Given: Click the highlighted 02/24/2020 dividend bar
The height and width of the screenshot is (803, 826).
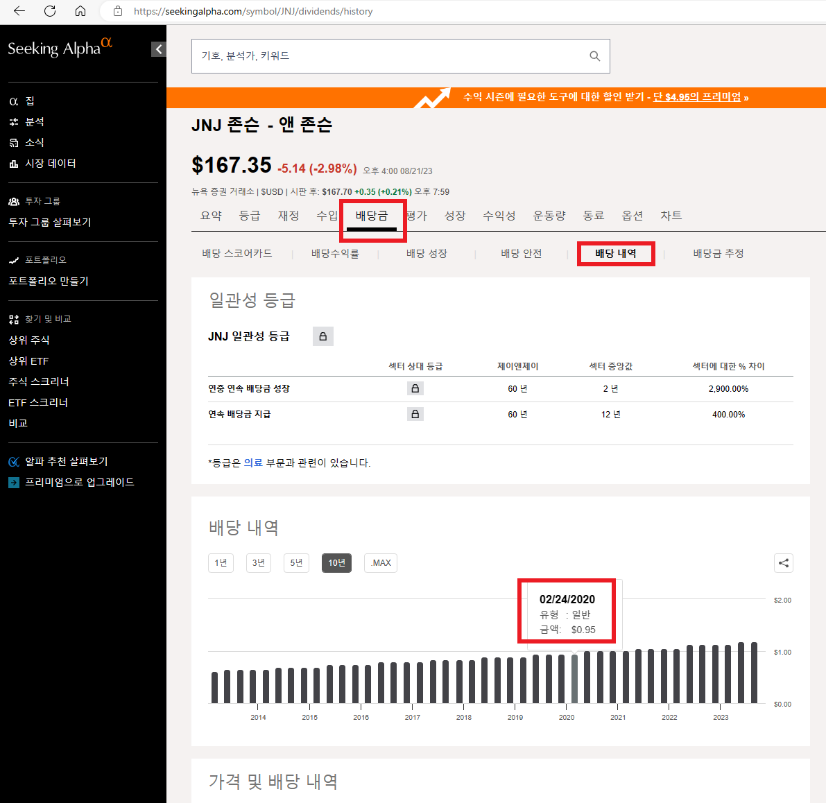Looking at the screenshot, I should tap(575, 680).
